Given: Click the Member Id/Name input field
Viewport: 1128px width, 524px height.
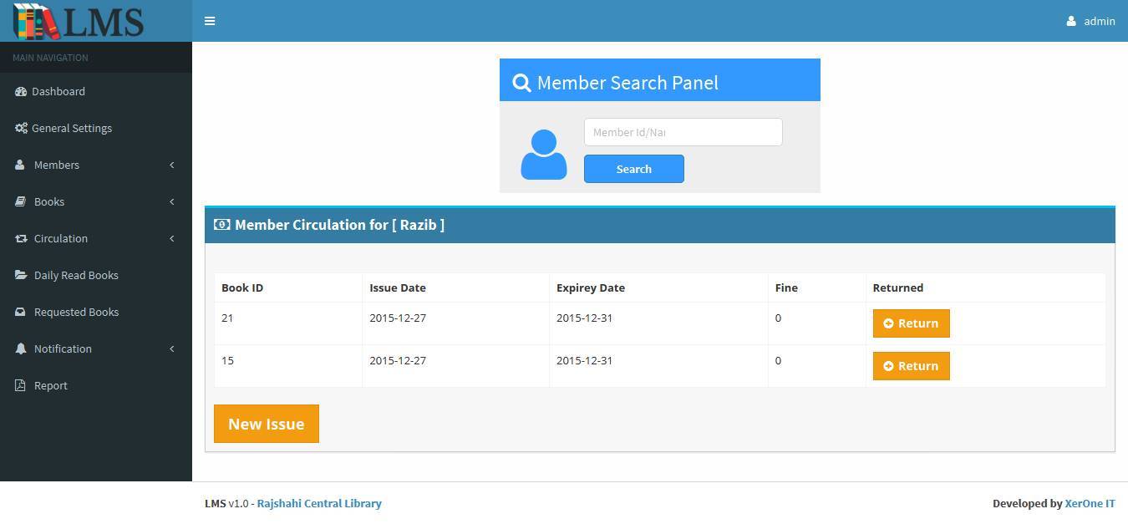Looking at the screenshot, I should 683,132.
